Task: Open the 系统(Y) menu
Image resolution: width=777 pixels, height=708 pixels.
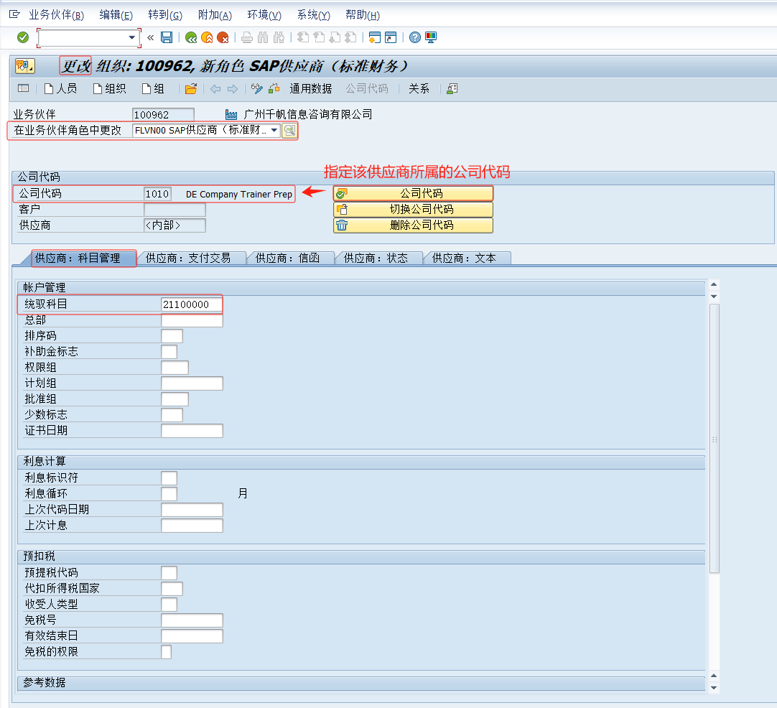Action: (x=314, y=15)
